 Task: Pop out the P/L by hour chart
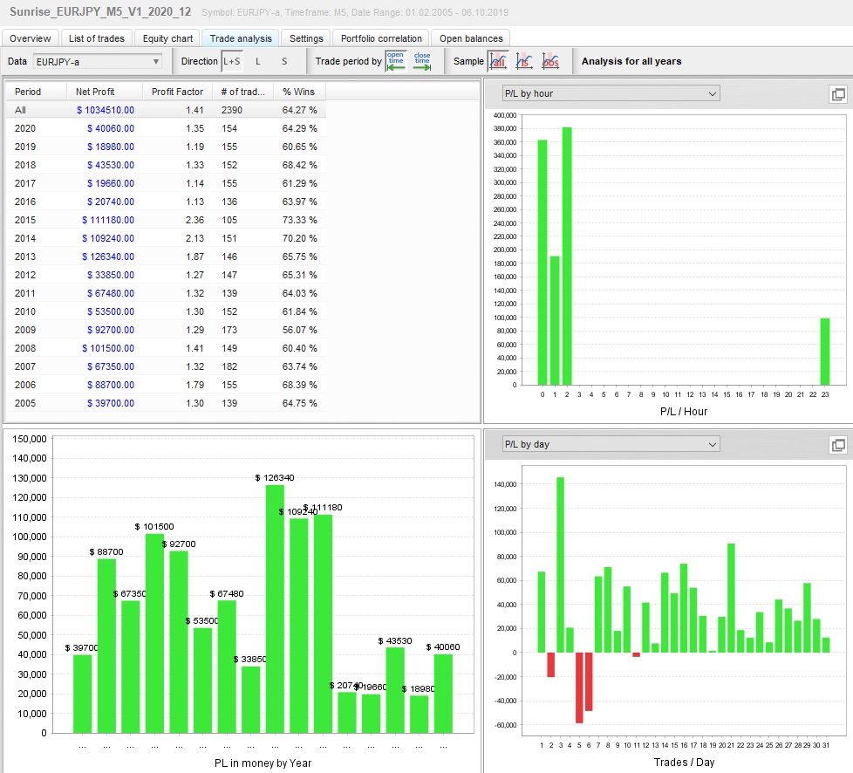837,94
